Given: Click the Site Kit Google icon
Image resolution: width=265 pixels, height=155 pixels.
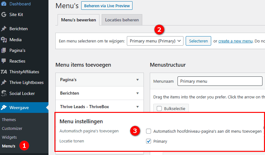Looking at the screenshot, I should (4, 14).
